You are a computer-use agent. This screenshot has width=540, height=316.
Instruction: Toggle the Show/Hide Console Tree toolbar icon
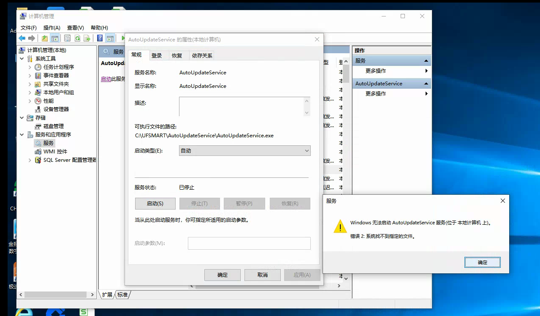pos(55,38)
